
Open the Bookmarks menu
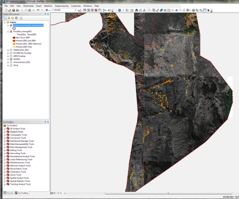point(29,6)
